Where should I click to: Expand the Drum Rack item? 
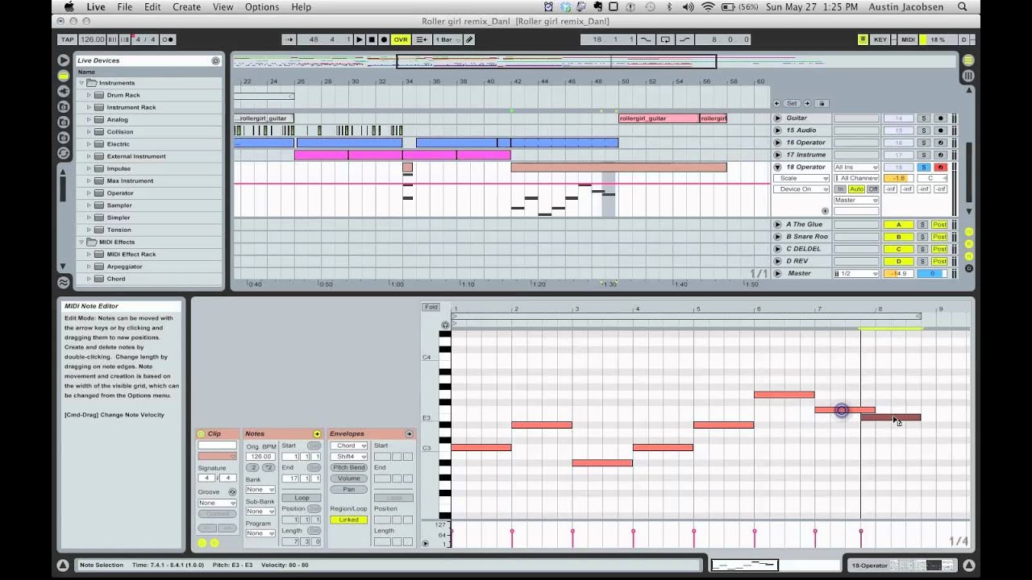[x=89, y=95]
